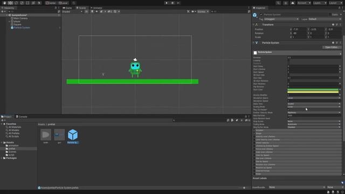This screenshot has height=194, width=345.
Task: Toggle the Shape module checkbox
Action: pos(254,134)
